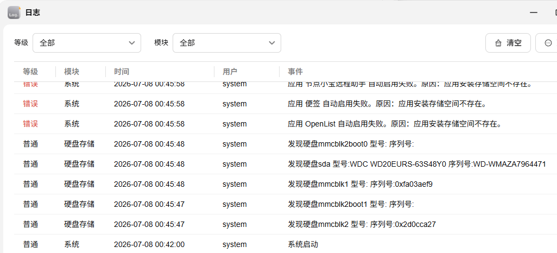Click timestamp 2026-07-08 00:42:00
Screen dimensions: 557x253
149,244
